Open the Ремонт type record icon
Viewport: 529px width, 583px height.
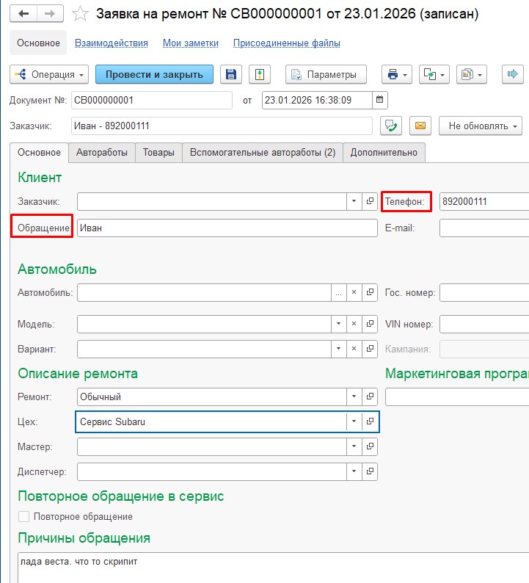click(370, 396)
